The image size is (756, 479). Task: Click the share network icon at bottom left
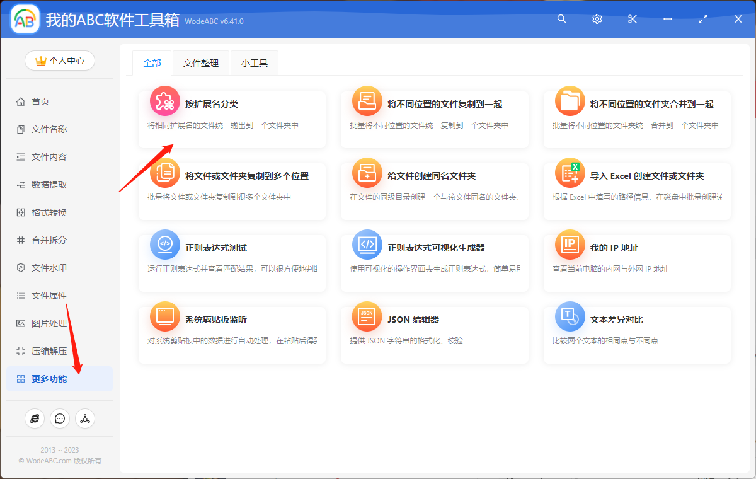tap(85, 418)
